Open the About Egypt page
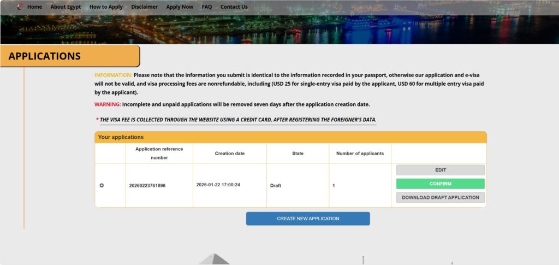This screenshot has width=559, height=265. coord(66,7)
